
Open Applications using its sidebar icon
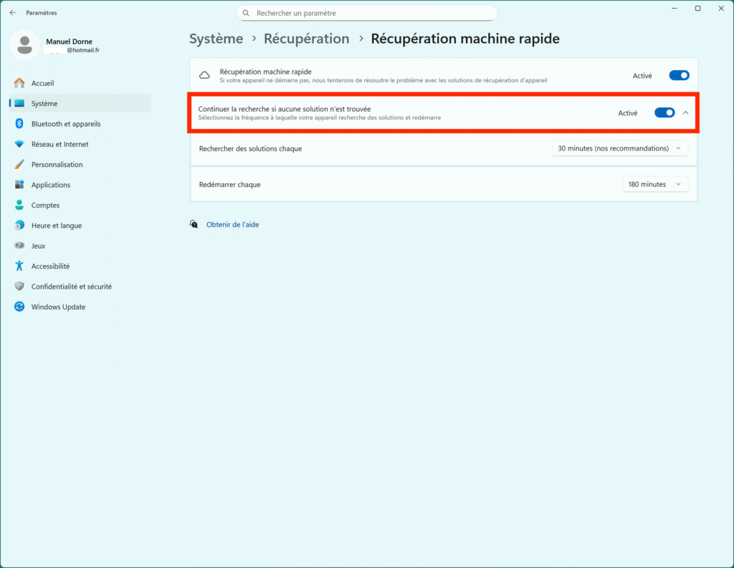point(19,185)
